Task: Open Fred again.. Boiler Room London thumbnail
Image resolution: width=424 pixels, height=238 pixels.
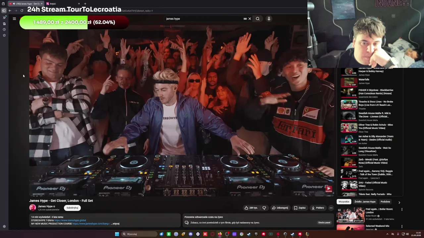Action: tap(350, 215)
